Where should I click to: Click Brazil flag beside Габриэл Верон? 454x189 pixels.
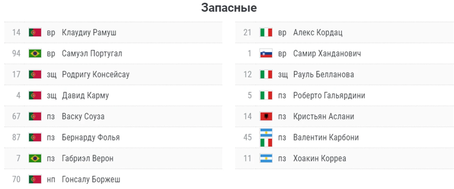pyautogui.click(x=35, y=158)
